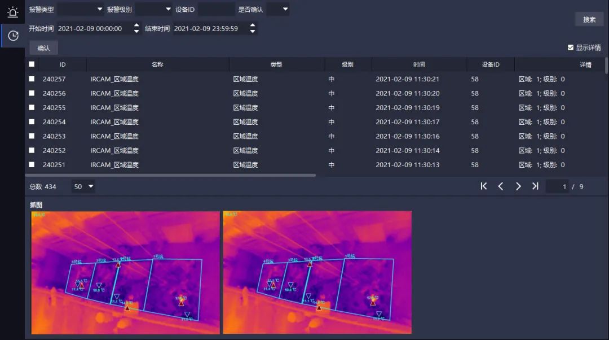Toggle the select-all header checkbox
Screen dimensions: 609x340
pos(32,64)
